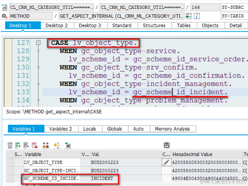Click the document icon beside the program name
The height and width of the screenshot is (186, 248).
click(x=4, y=7)
